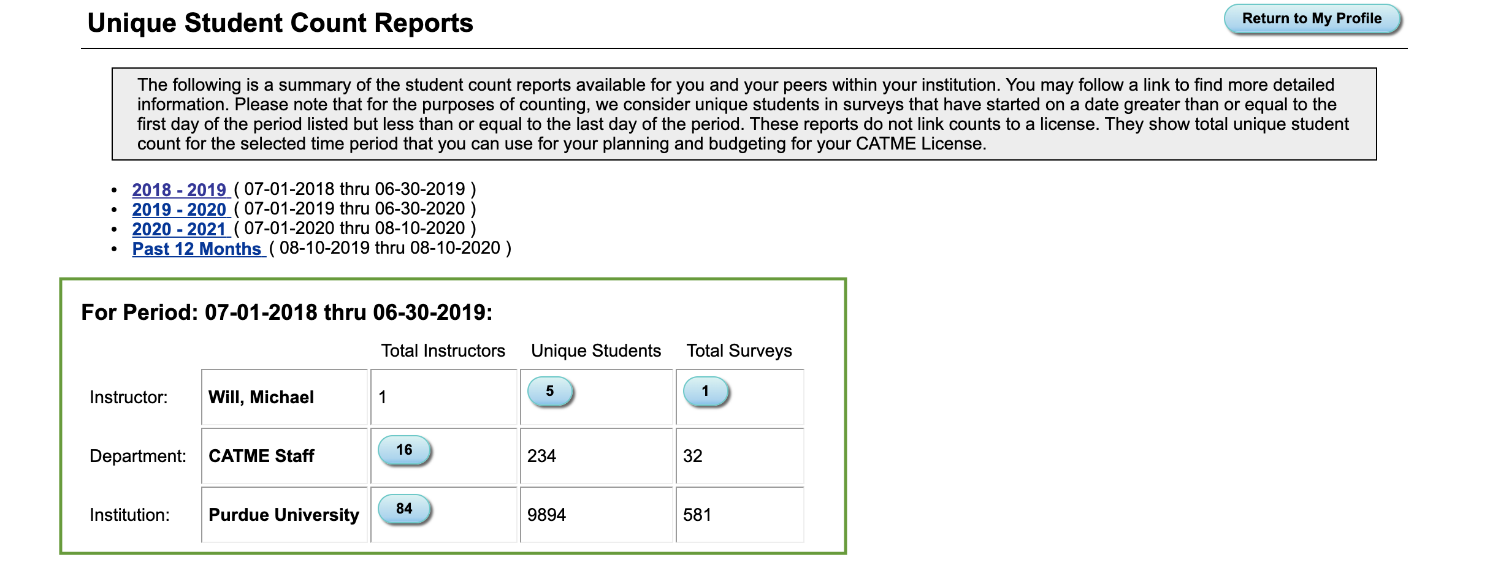Screen dimensions: 1490x565
Task: Click the department total surveys value 32
Action: [x=693, y=456]
